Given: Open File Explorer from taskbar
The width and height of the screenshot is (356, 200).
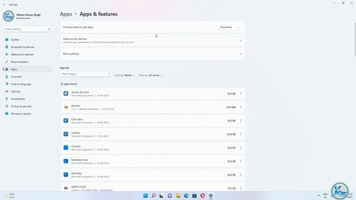Looking at the screenshot, I should 178,196.
